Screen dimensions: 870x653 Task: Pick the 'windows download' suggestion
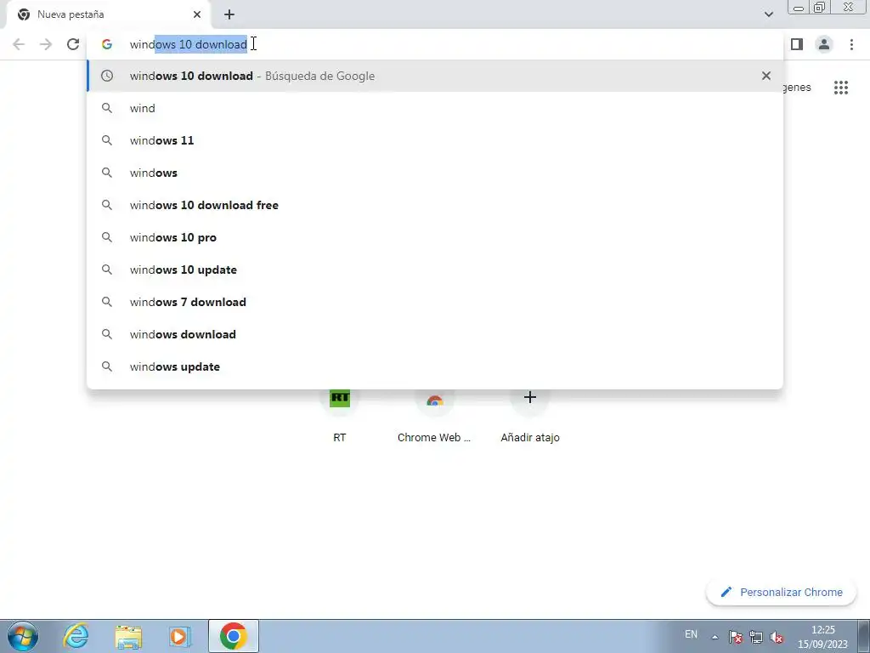pos(435,333)
